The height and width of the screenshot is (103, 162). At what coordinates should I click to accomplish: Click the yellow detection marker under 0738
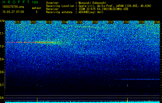tap(127, 100)
